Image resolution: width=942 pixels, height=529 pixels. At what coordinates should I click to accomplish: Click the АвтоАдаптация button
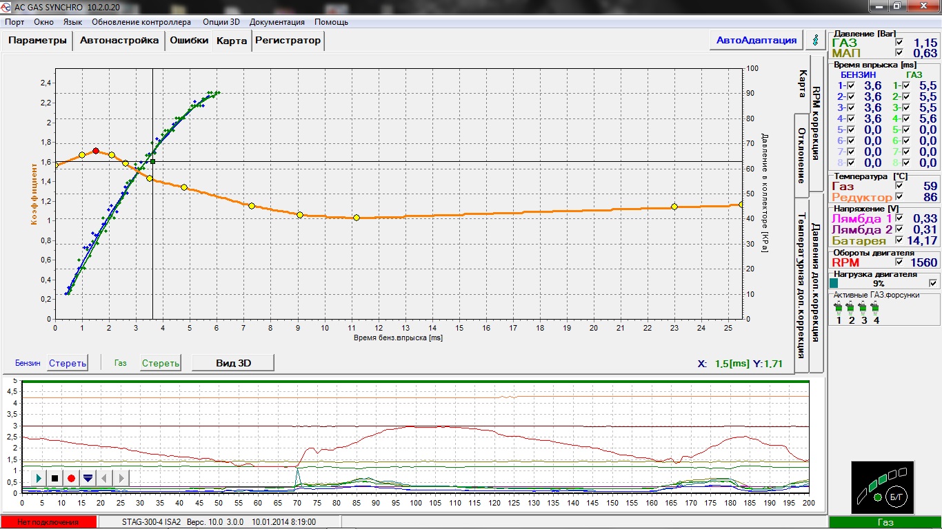coord(756,40)
